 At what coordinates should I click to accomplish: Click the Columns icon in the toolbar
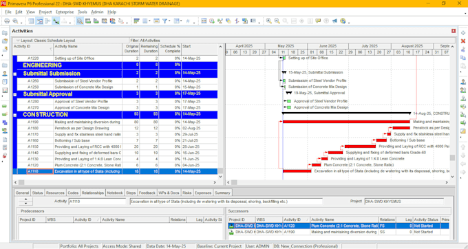145,21
